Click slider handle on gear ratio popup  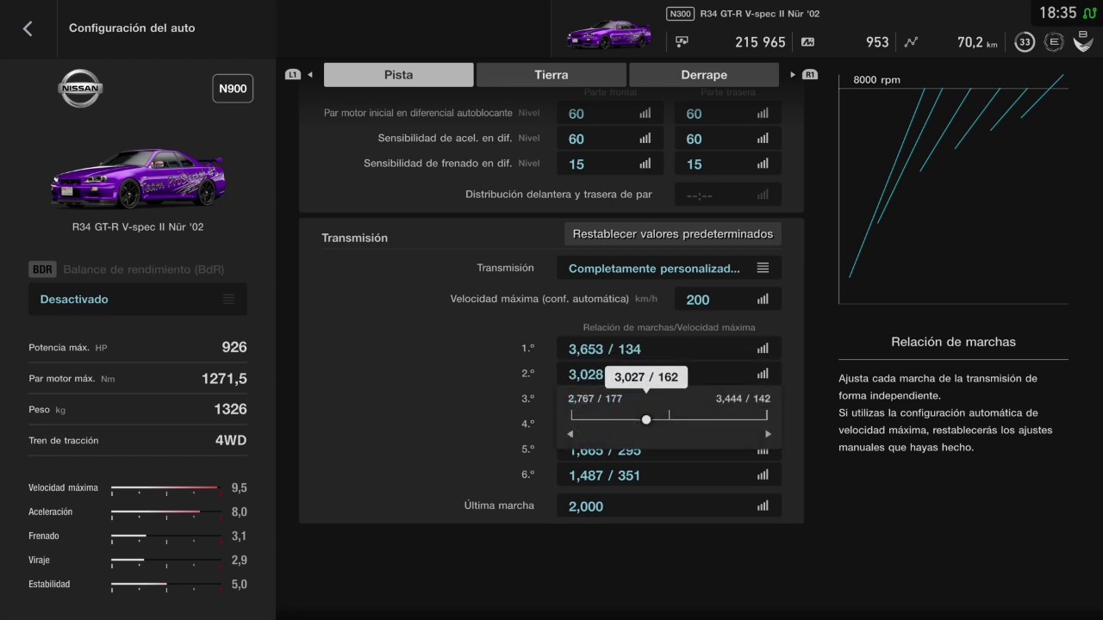click(646, 419)
